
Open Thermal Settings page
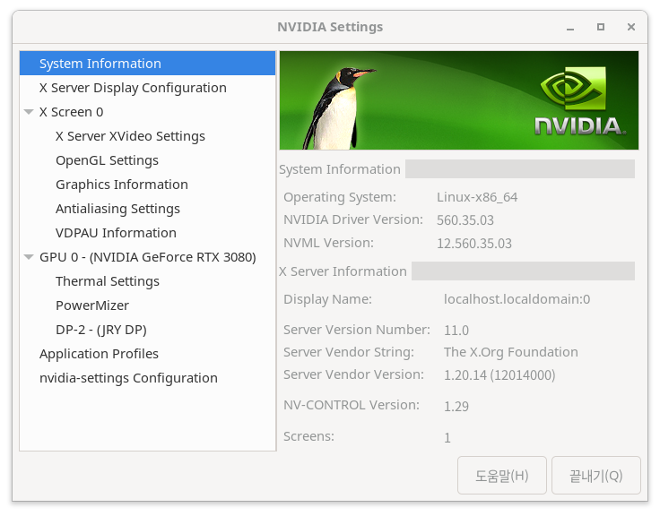point(108,281)
